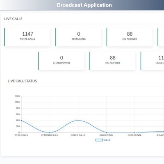Click the 800 y-axis value
Viewport: 164px width, 164px height.
click(18, 108)
